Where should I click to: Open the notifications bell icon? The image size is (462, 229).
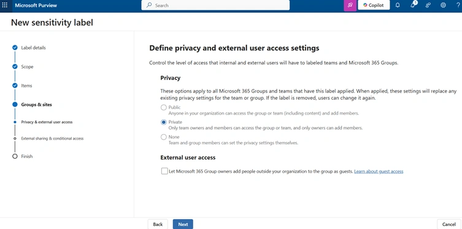click(398, 6)
